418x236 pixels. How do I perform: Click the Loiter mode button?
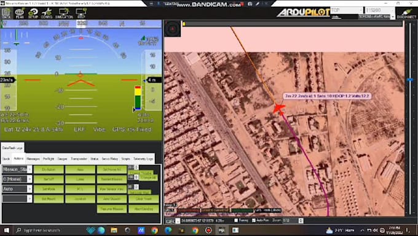click(81, 179)
